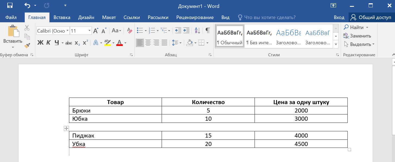
Task: Open the borders button
Action: [x=201, y=43]
